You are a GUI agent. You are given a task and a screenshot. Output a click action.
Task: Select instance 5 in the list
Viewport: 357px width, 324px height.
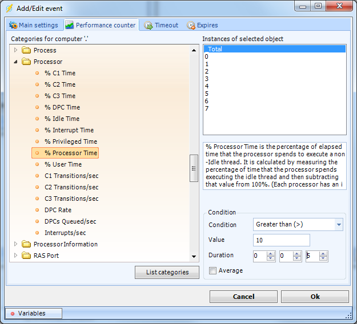click(275, 94)
